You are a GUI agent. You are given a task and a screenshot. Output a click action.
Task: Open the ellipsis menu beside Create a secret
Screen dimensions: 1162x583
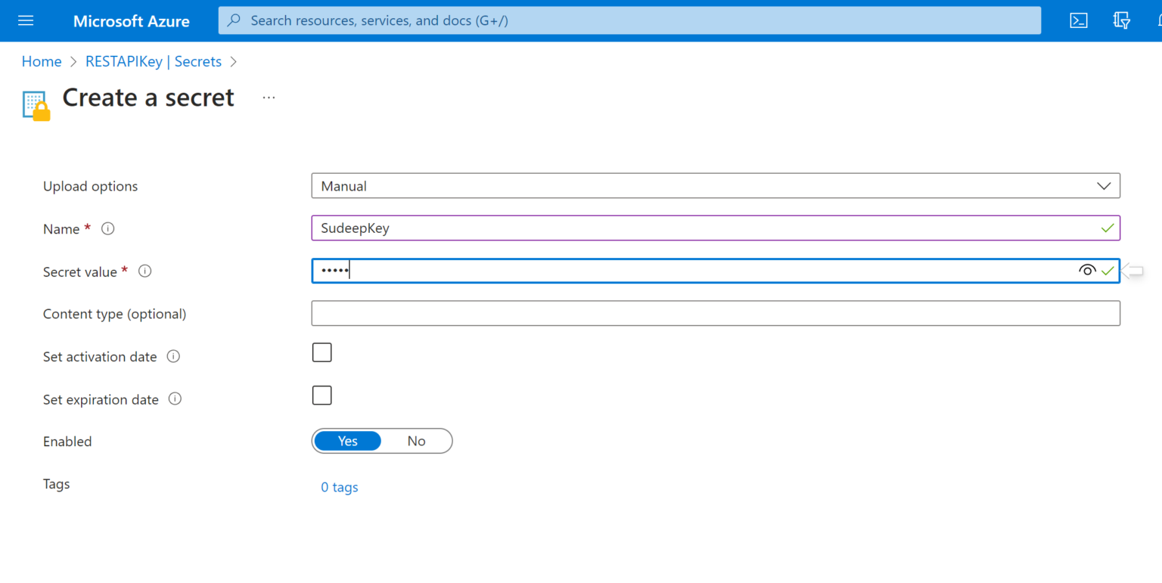click(269, 97)
